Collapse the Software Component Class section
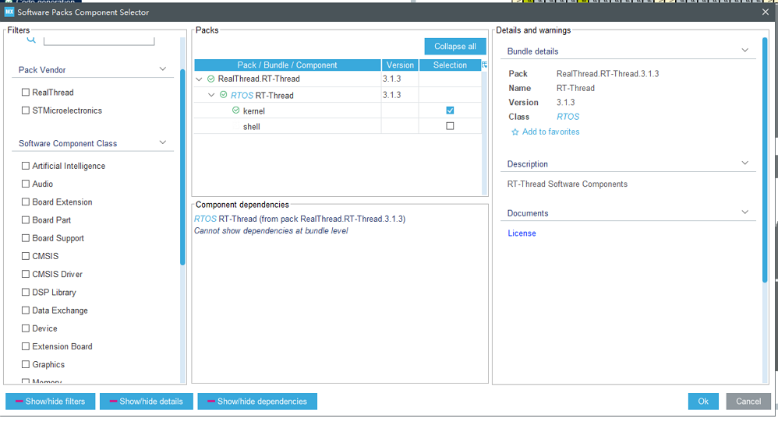Viewport: 778px width, 421px height. coord(163,142)
